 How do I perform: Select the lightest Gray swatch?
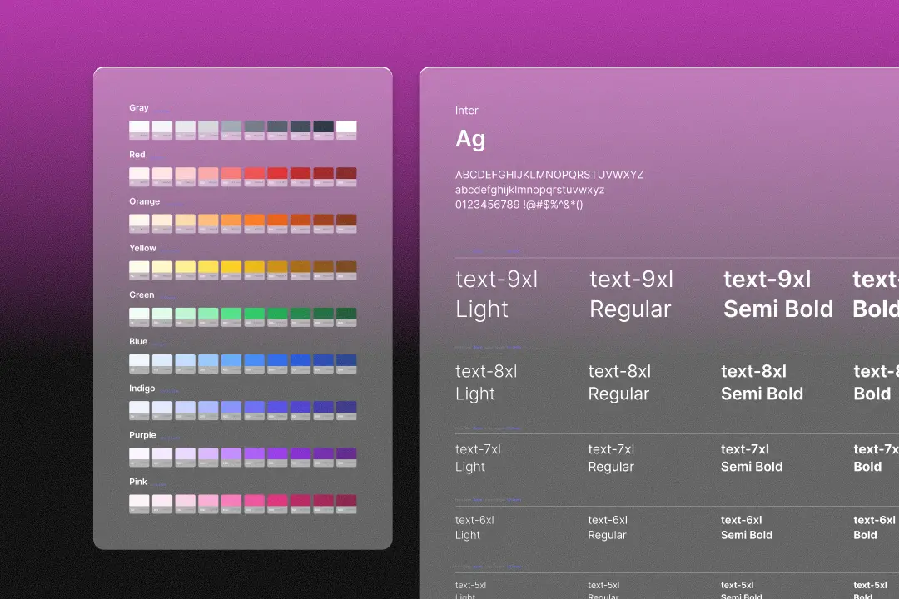[x=139, y=130]
